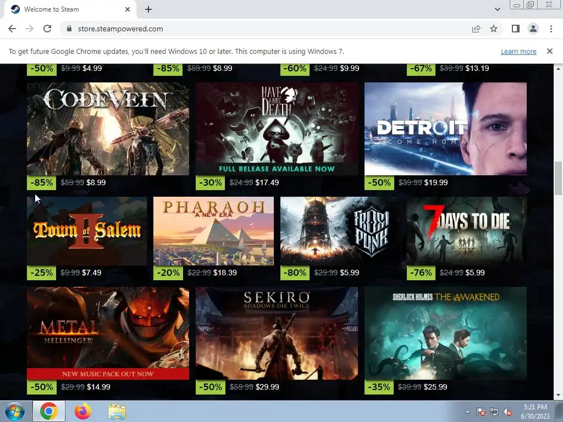
Task: Click scrollbar down arrow
Action: (x=559, y=396)
